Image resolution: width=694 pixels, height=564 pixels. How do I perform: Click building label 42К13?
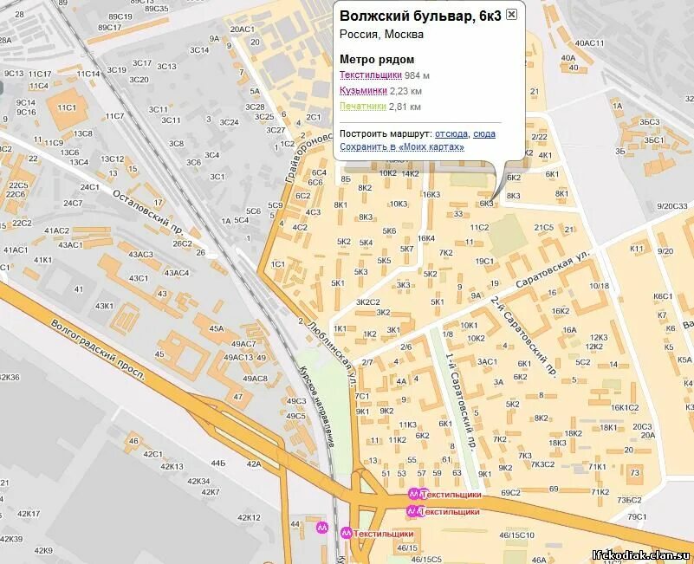pyautogui.click(x=172, y=466)
